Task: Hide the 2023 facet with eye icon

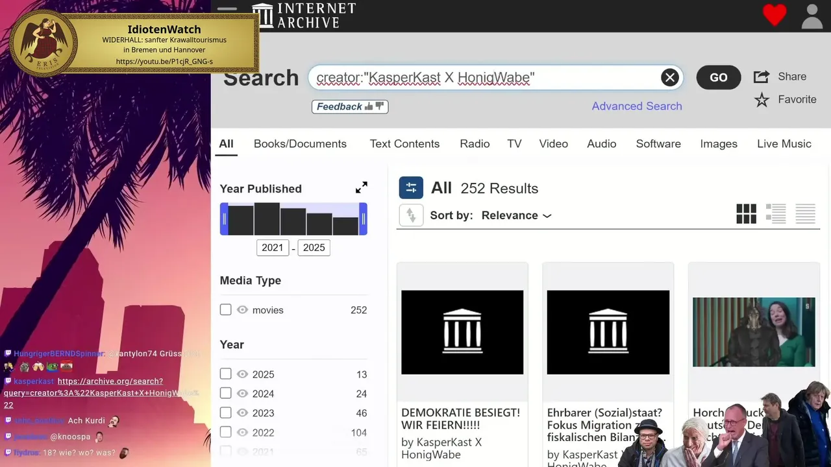Action: [243, 413]
